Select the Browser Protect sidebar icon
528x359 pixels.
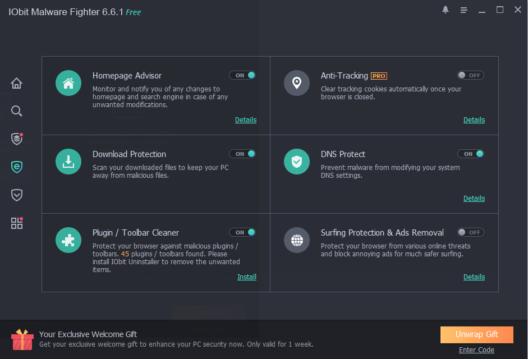coord(17,167)
